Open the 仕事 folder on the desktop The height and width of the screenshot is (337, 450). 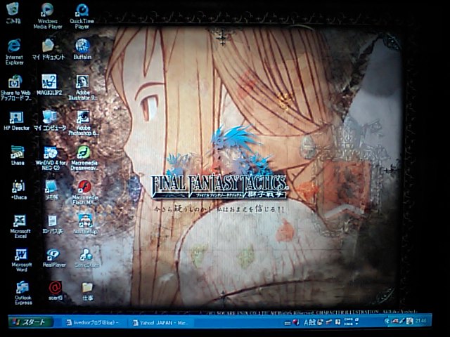pyautogui.click(x=87, y=291)
